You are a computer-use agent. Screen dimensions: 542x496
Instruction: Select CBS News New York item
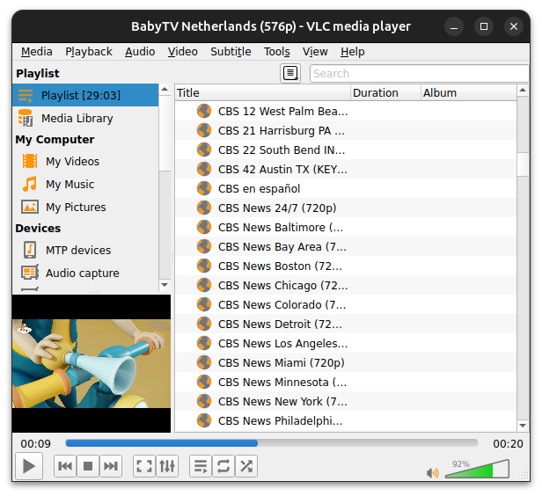[346, 401]
